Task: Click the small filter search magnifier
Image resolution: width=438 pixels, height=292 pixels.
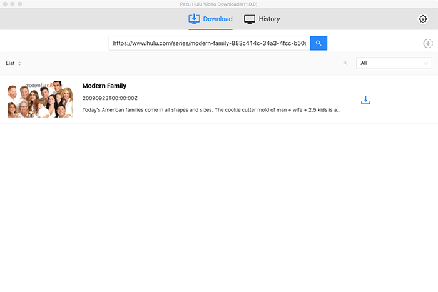Action: [x=345, y=63]
